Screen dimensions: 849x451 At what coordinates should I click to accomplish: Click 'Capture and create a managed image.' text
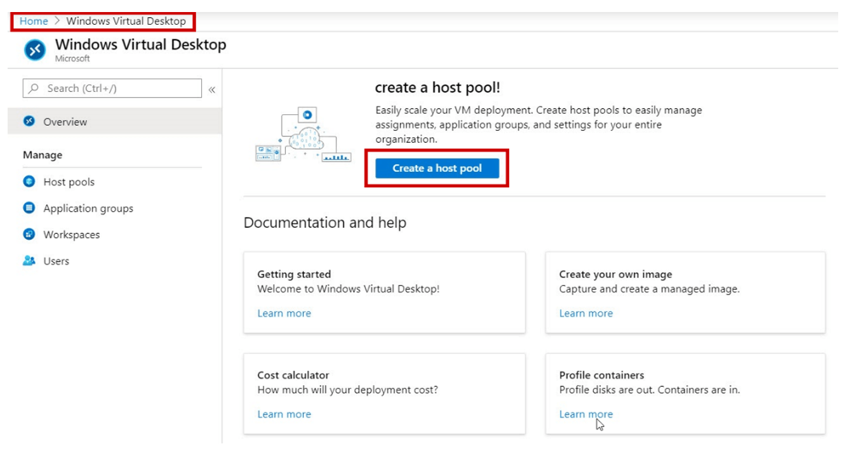(x=649, y=289)
